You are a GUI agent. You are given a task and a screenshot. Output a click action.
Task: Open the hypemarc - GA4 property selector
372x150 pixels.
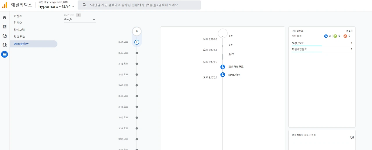tap(56, 6)
